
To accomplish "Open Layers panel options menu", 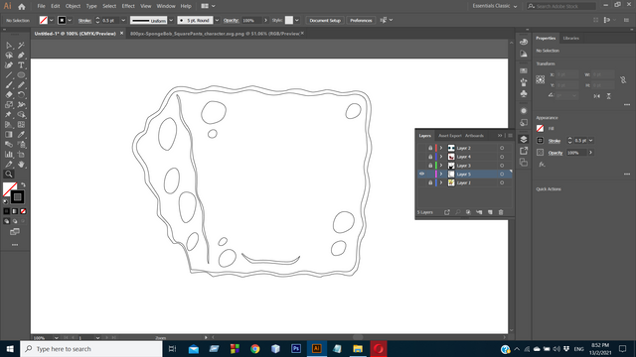I will coord(510,136).
